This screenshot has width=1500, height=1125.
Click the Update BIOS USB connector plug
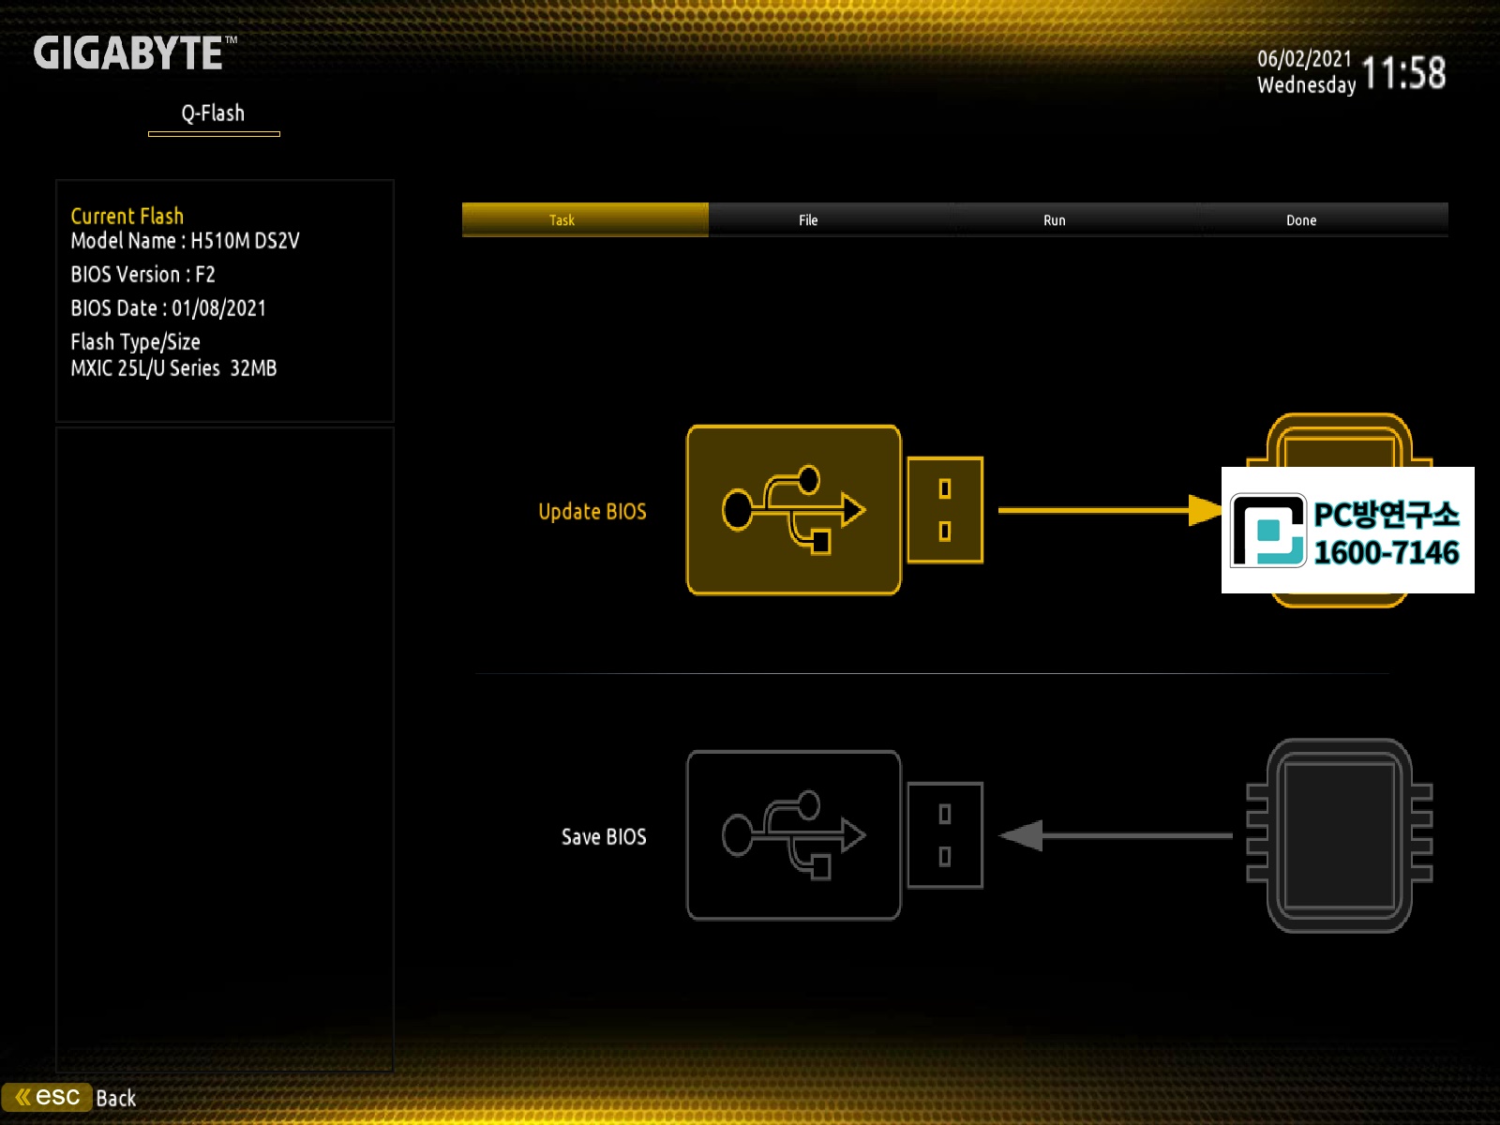tap(945, 510)
